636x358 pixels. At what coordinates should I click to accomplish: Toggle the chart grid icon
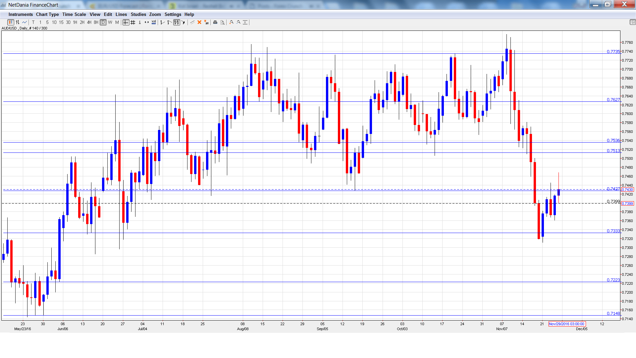[133, 22]
